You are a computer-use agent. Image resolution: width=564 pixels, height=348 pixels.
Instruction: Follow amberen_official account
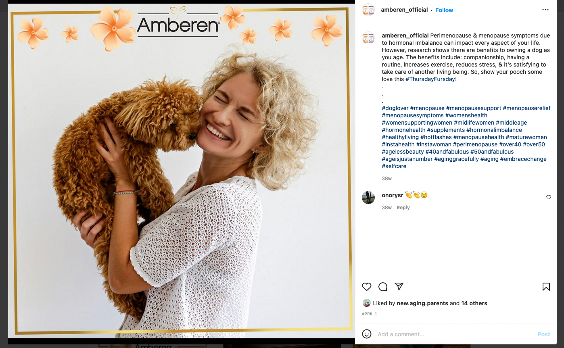(x=444, y=10)
